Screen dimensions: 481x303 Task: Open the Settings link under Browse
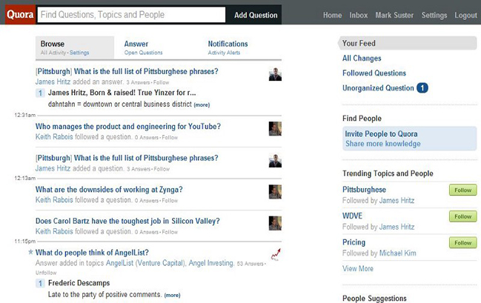[79, 53]
